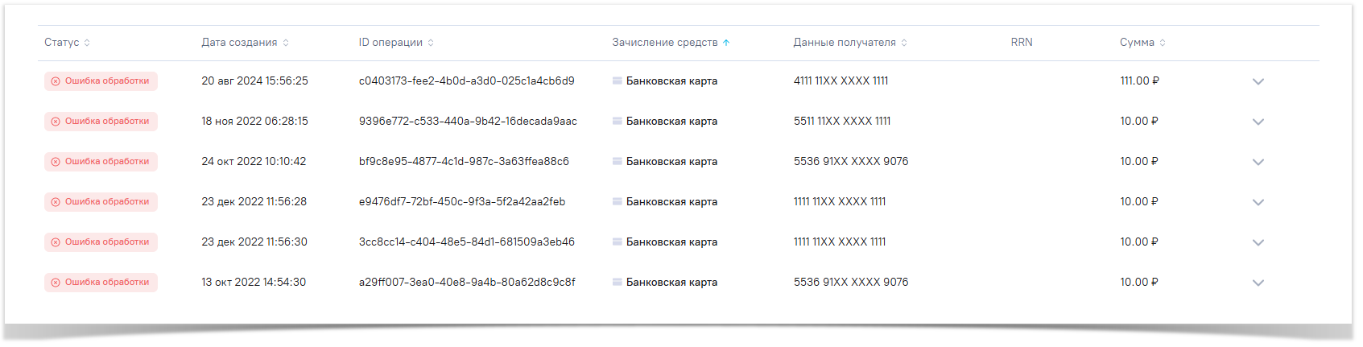Image resolution: width=1363 pixels, height=347 pixels.
Task: Click the 111.00 ₽ amount
Action: pos(1139,81)
